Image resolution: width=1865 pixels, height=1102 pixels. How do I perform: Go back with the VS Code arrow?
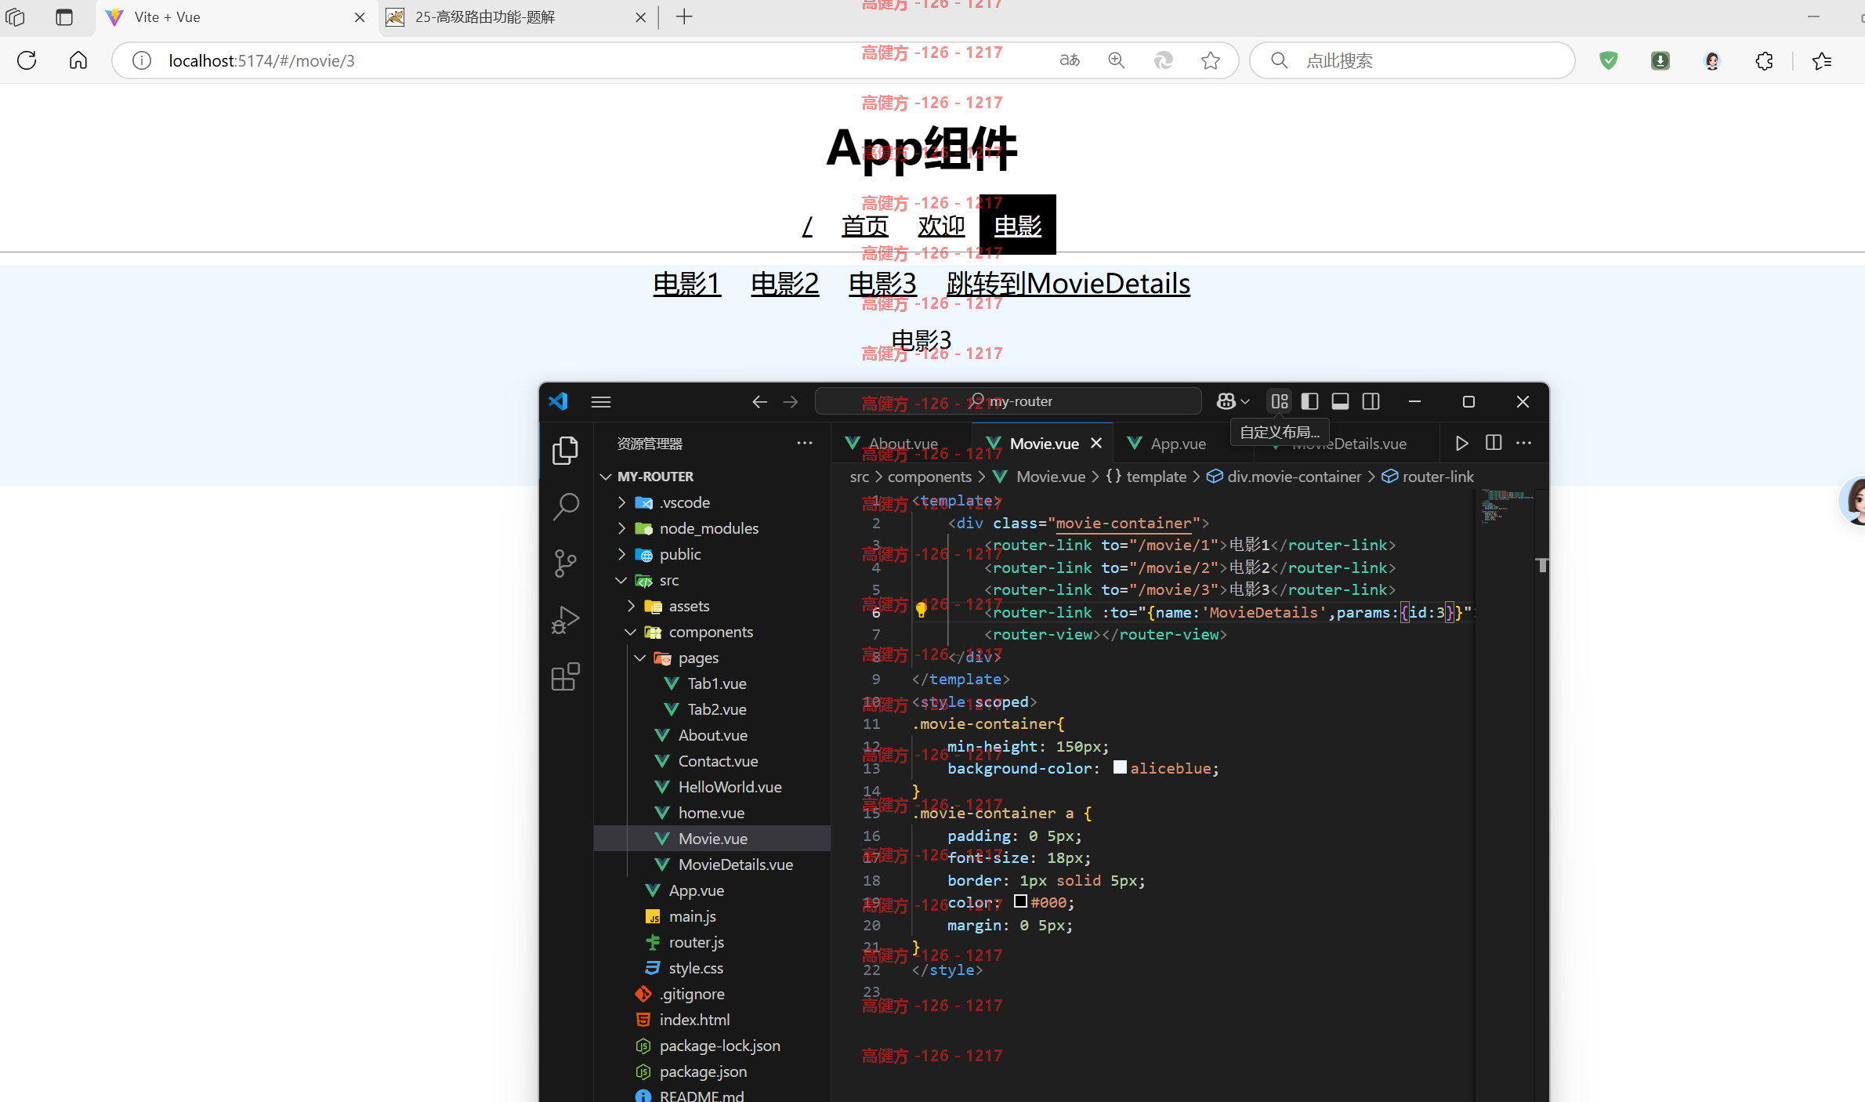click(759, 402)
